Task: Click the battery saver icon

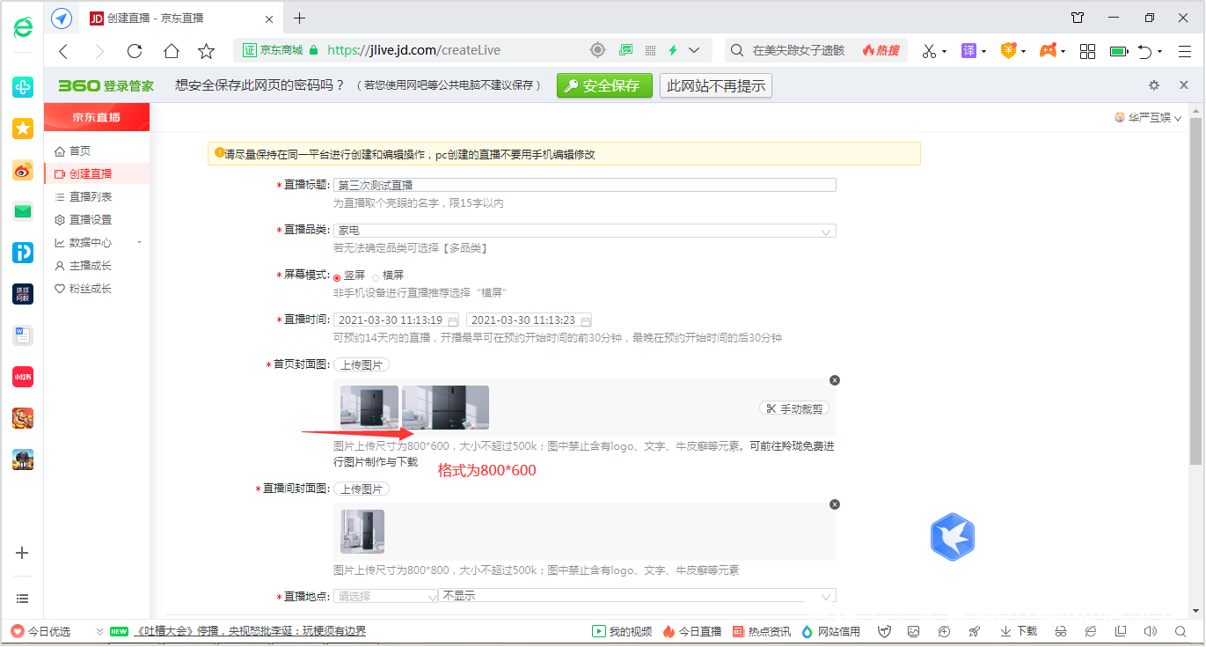Action: (1118, 50)
